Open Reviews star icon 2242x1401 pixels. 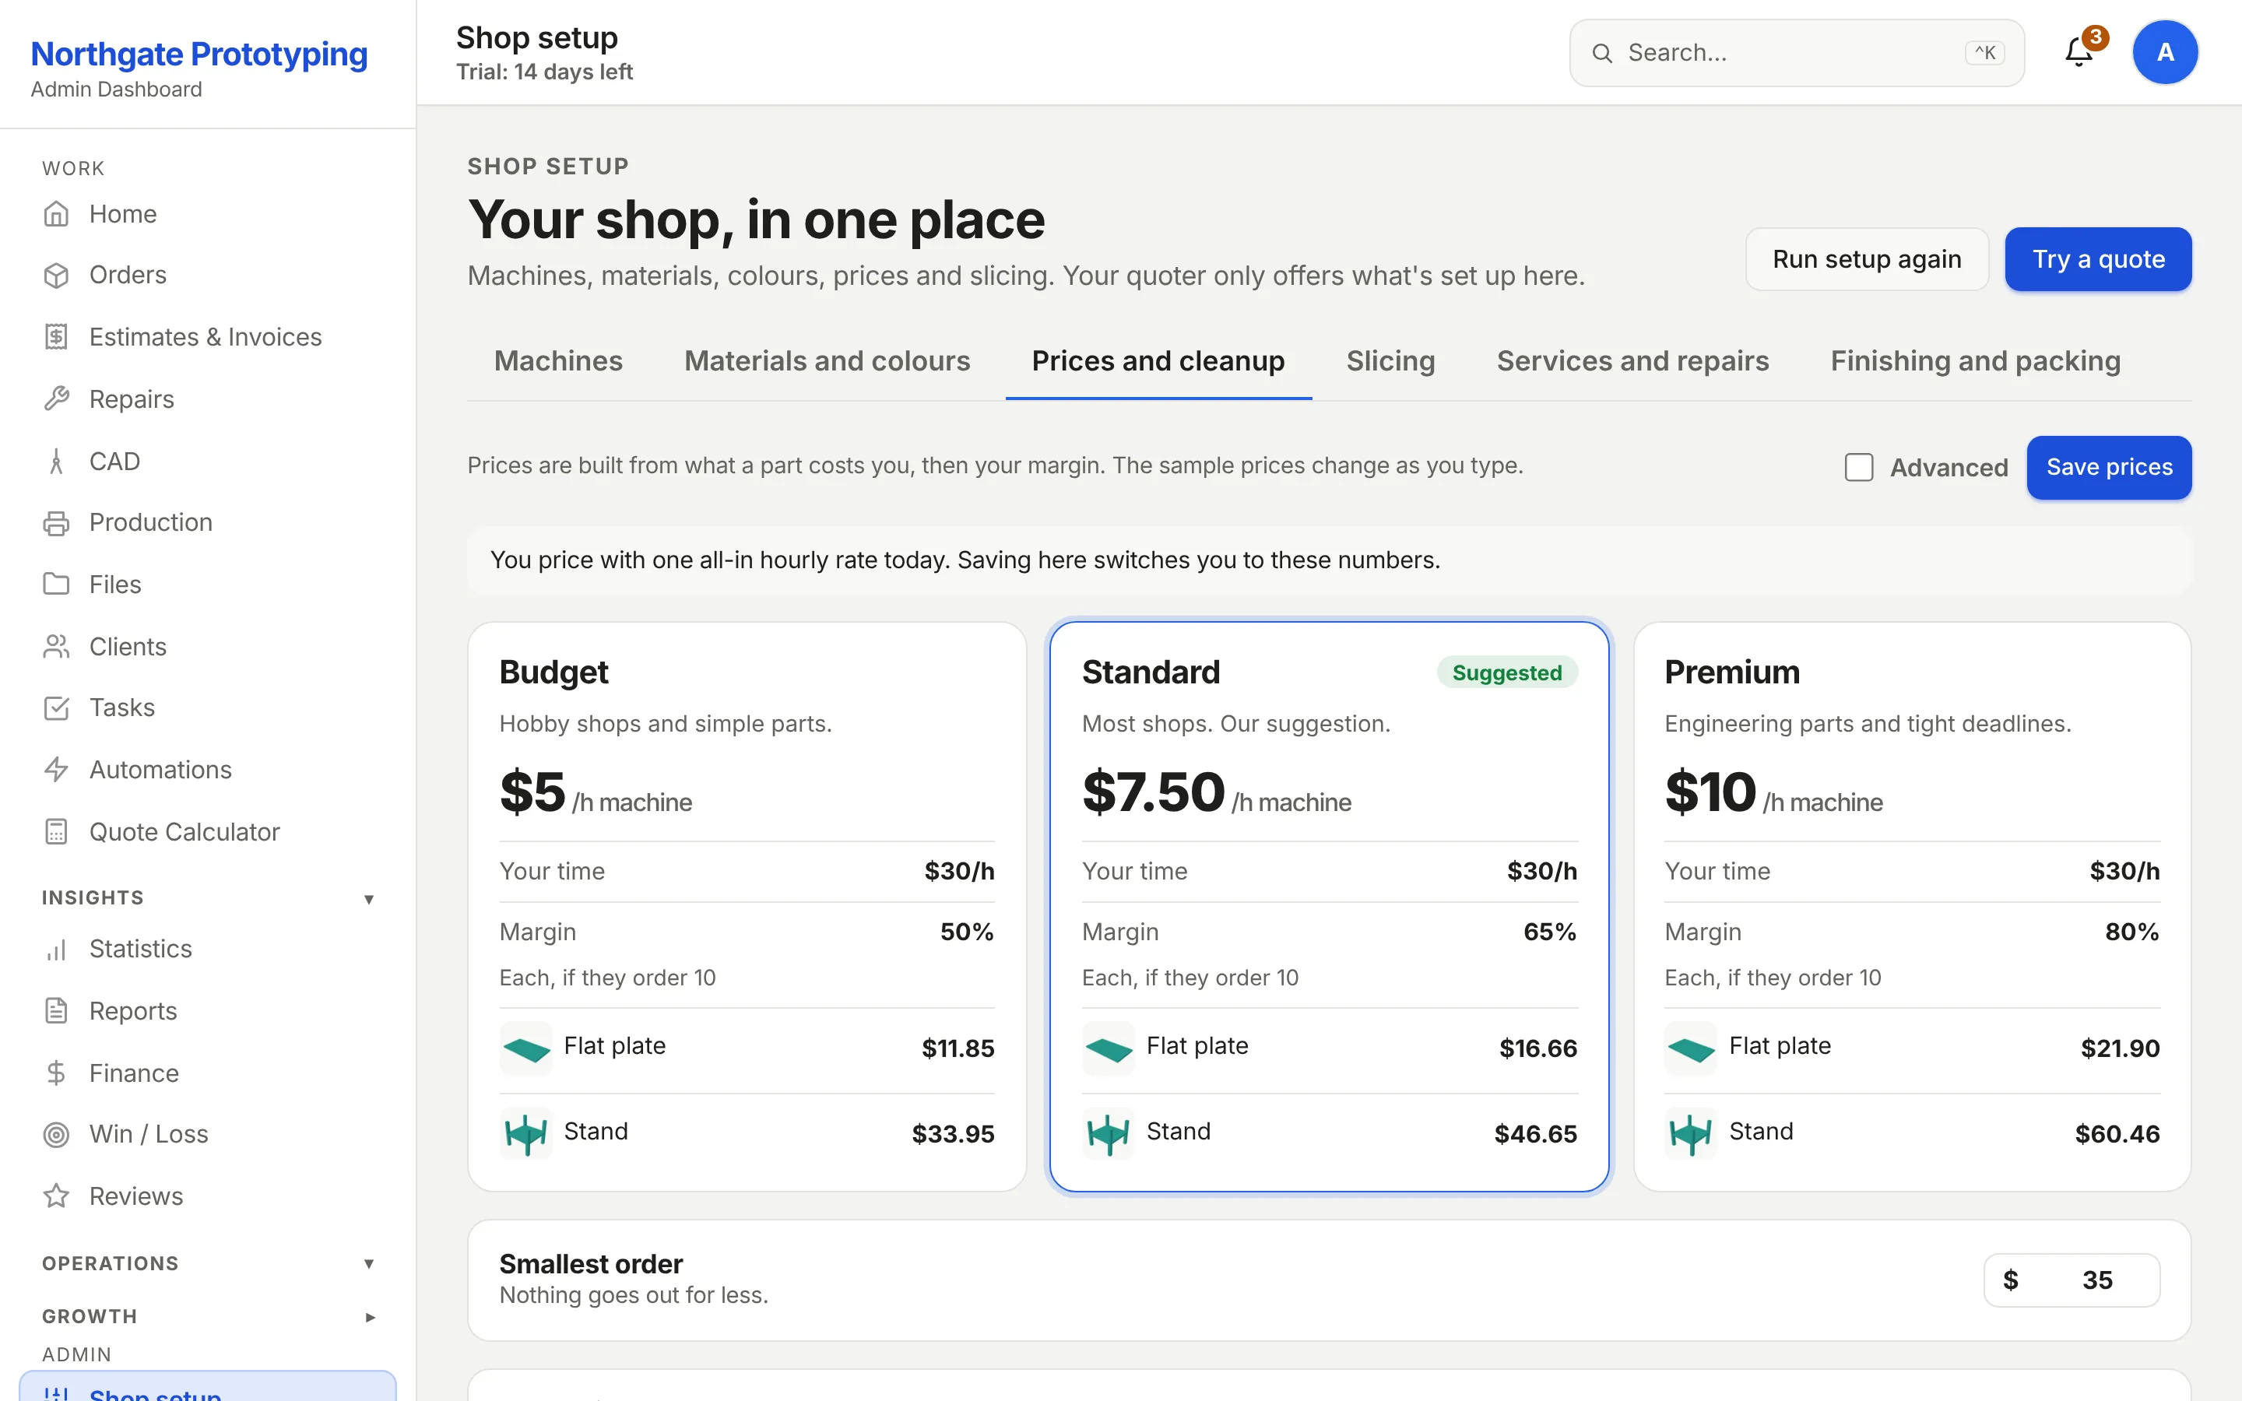57,1196
